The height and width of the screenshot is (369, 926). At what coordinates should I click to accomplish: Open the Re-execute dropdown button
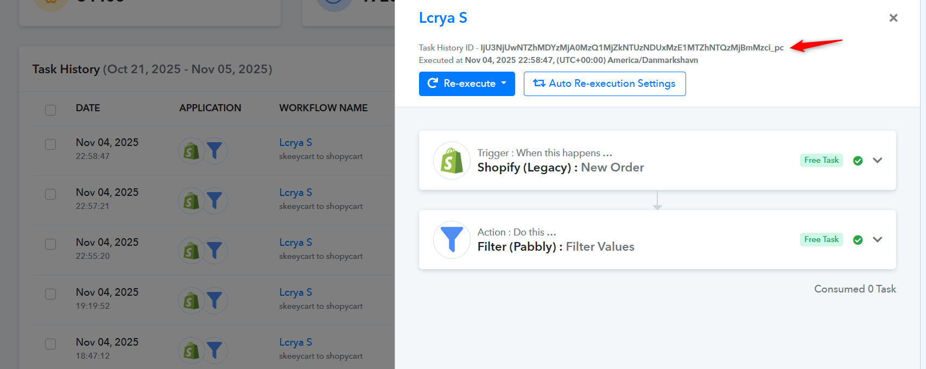click(466, 84)
